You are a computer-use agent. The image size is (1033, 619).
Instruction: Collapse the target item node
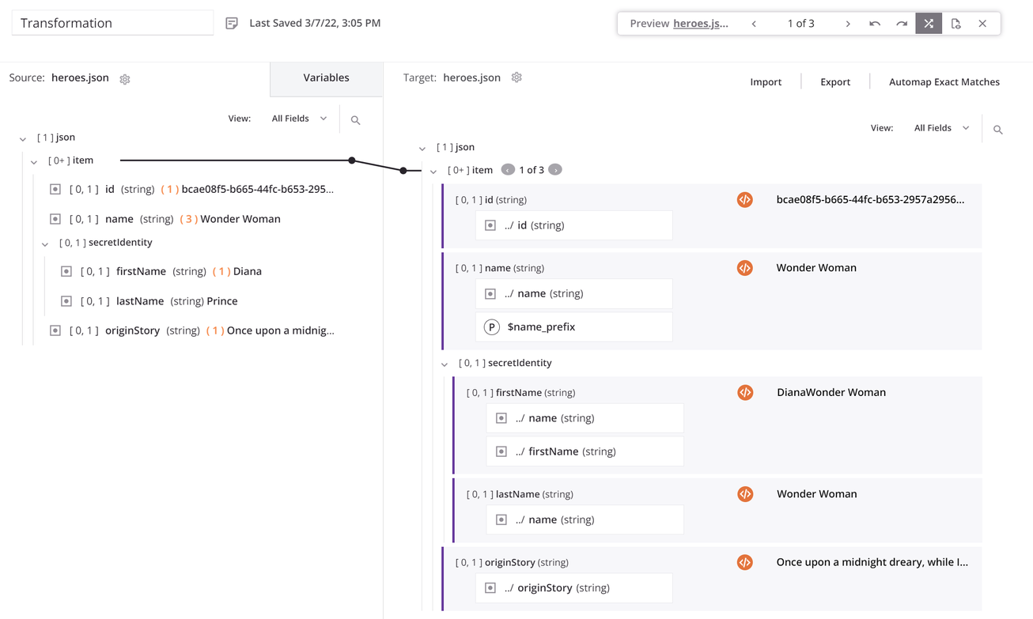[433, 172]
